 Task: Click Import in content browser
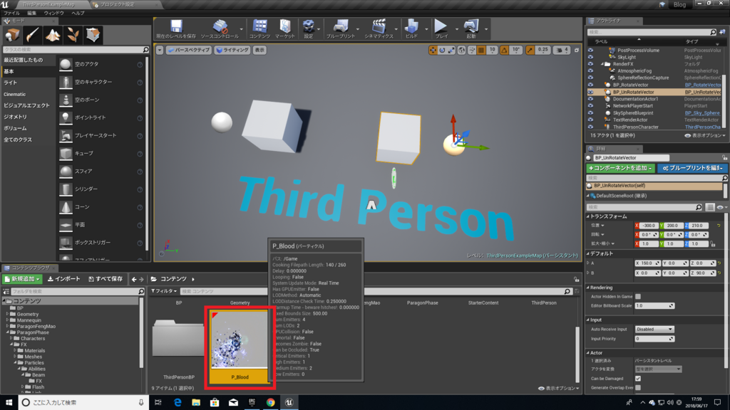pos(63,279)
